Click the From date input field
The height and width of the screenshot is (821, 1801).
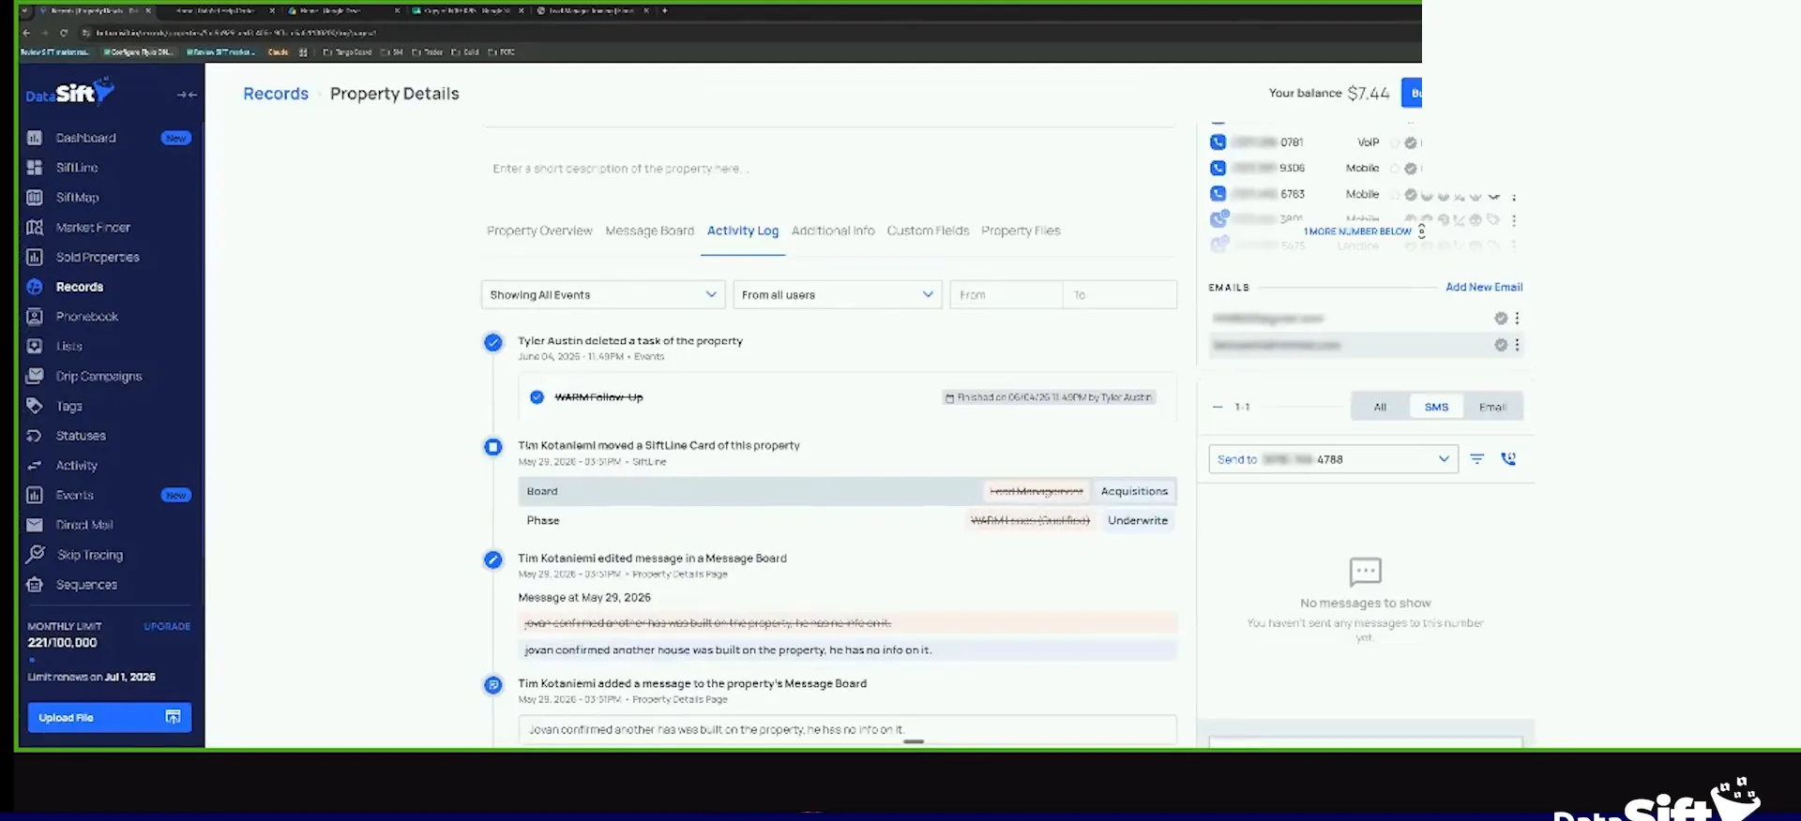[x=1006, y=294]
